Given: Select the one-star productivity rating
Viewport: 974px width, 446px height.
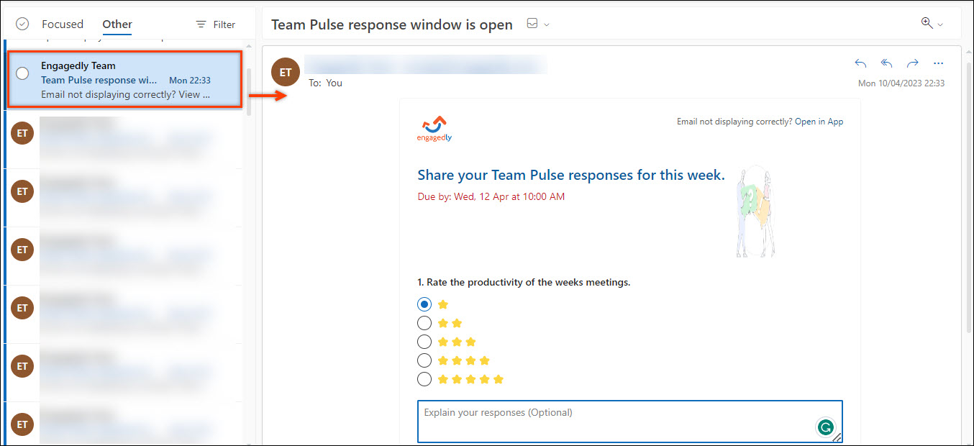Looking at the screenshot, I should click(x=424, y=304).
